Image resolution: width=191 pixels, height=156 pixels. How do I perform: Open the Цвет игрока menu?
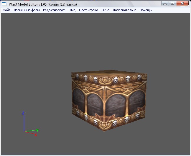(88, 10)
